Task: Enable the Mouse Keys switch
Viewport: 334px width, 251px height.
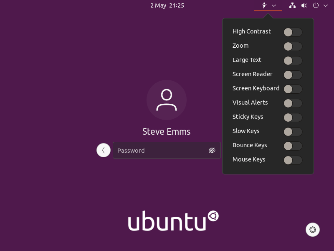Action: 293,160
